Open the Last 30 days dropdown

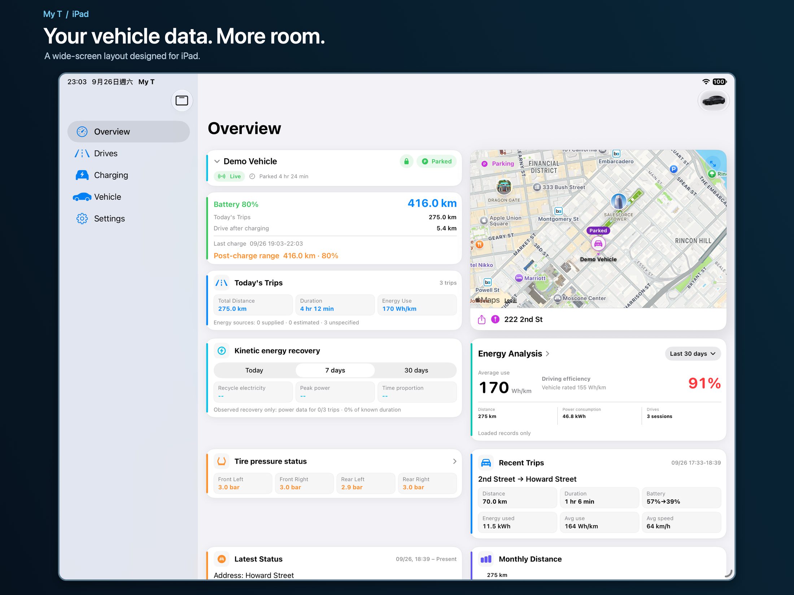pyautogui.click(x=693, y=354)
